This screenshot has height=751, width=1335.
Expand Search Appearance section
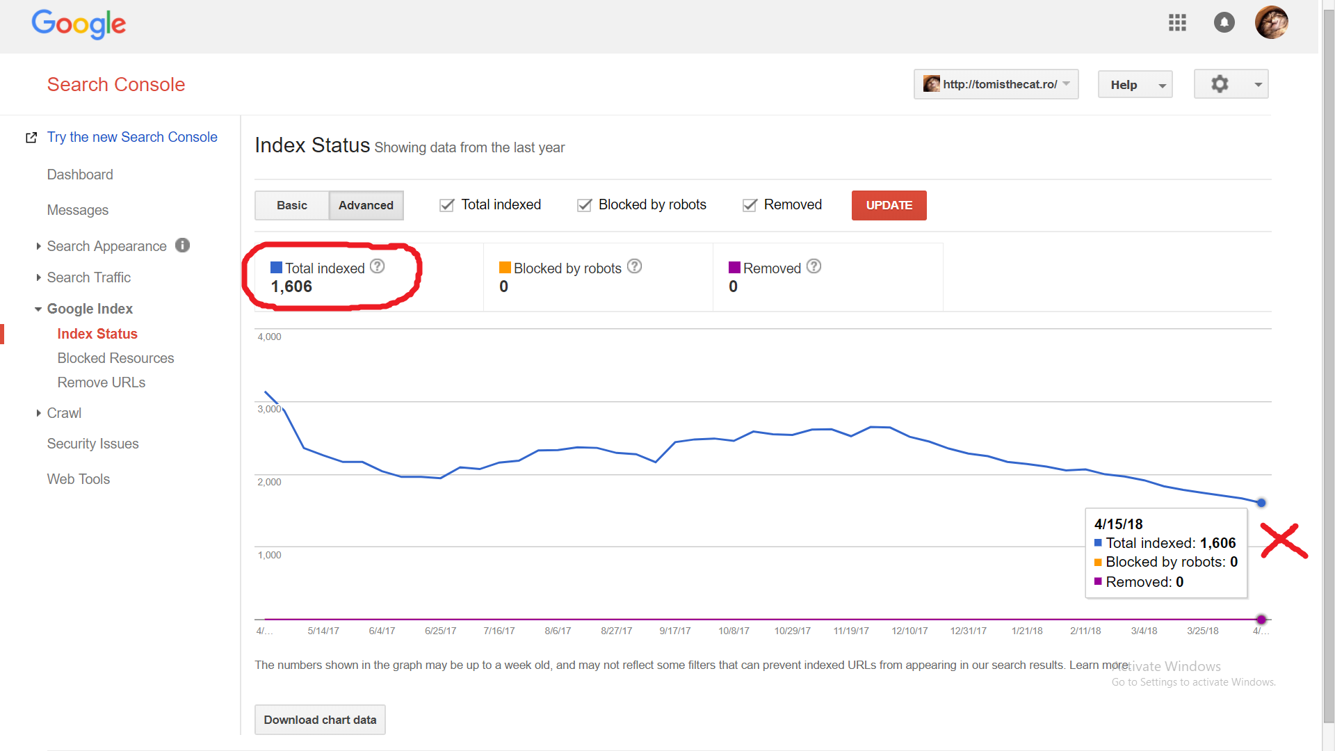click(x=39, y=246)
